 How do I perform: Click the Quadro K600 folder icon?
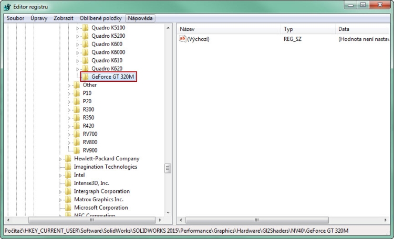pyautogui.click(x=86, y=44)
